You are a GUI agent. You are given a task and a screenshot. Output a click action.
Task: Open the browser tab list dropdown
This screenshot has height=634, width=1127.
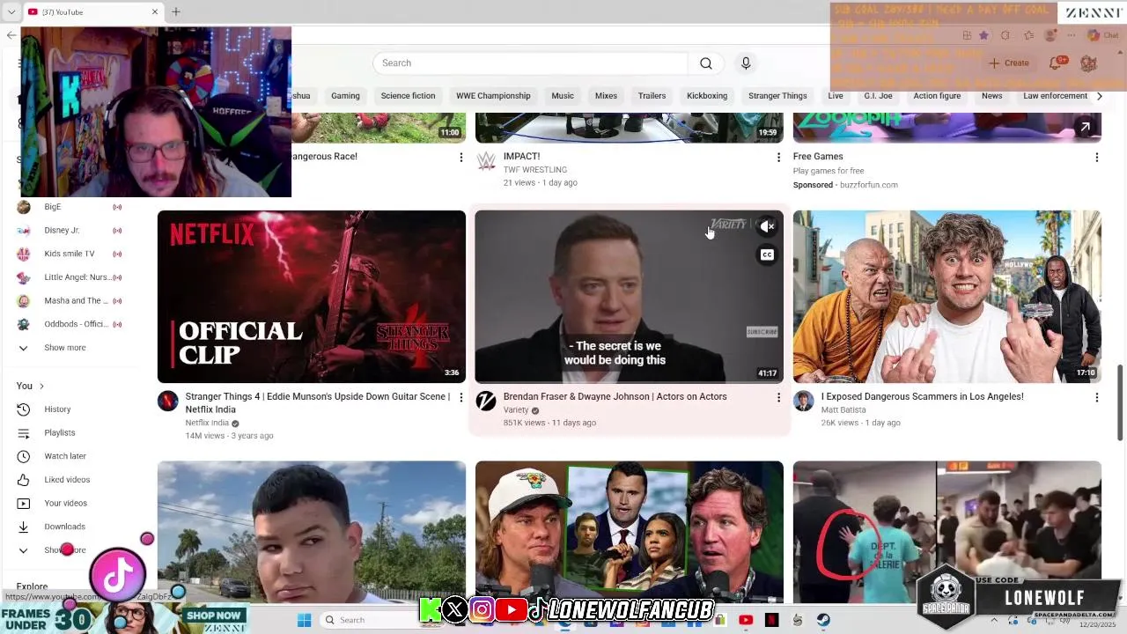[11, 12]
